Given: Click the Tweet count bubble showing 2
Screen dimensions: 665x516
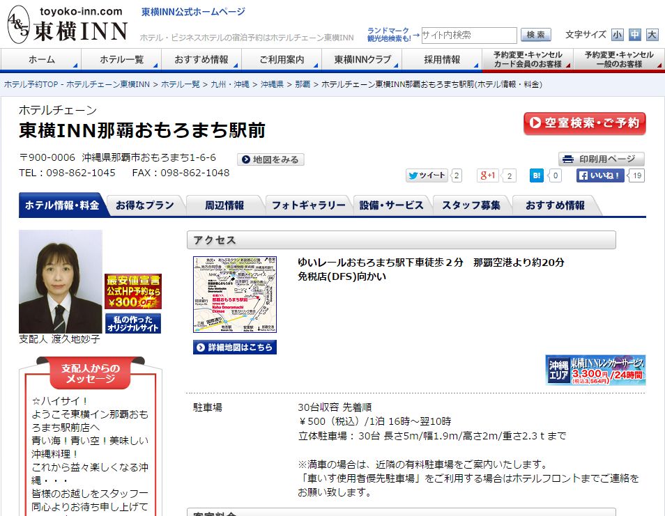Looking at the screenshot, I should click(457, 175).
